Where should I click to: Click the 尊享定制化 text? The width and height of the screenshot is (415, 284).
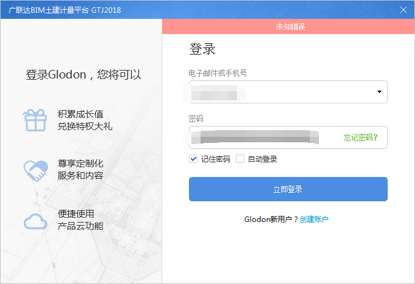(x=80, y=163)
